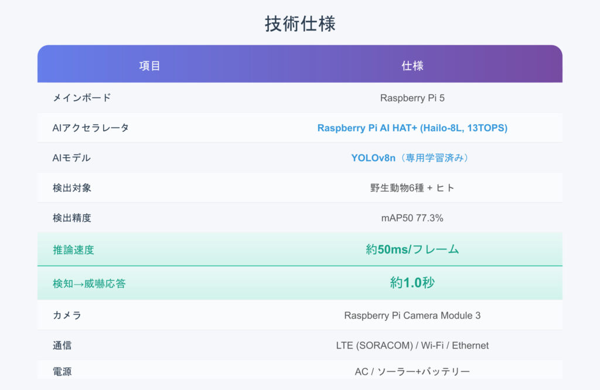This screenshot has width=600, height=390.
Task: Click the 通信 row label
Action: click(62, 345)
